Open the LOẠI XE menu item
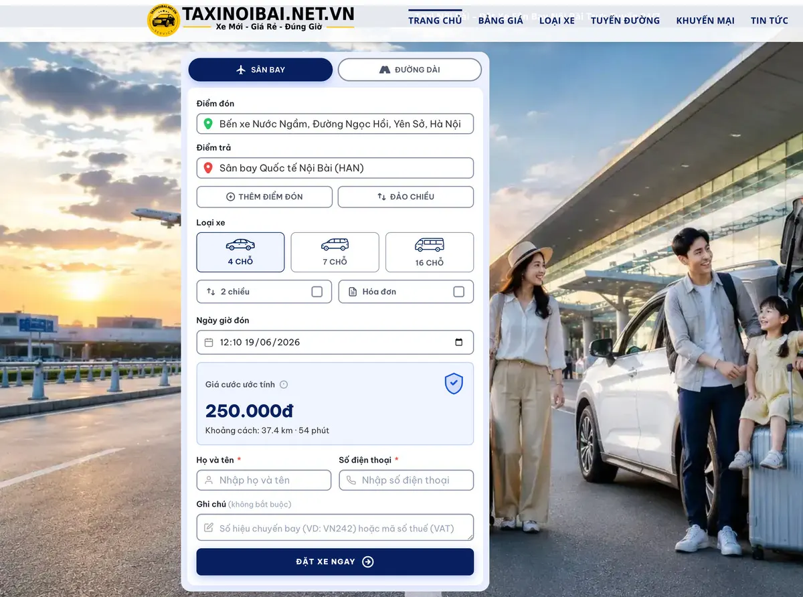The height and width of the screenshot is (597, 803). [x=557, y=21]
